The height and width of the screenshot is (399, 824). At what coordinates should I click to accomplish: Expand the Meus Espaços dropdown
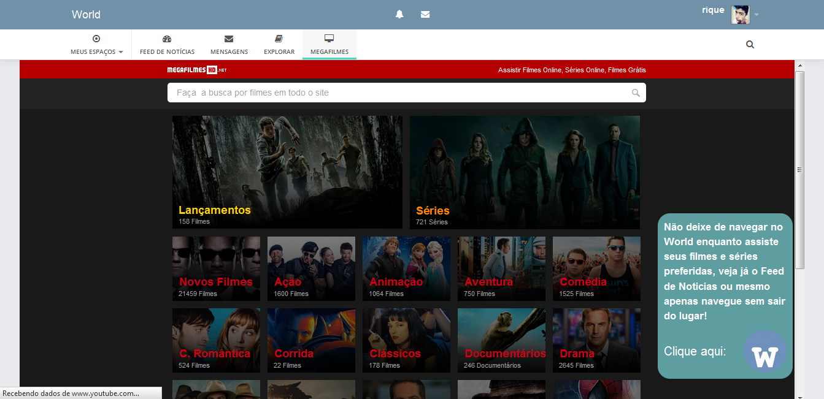(97, 45)
